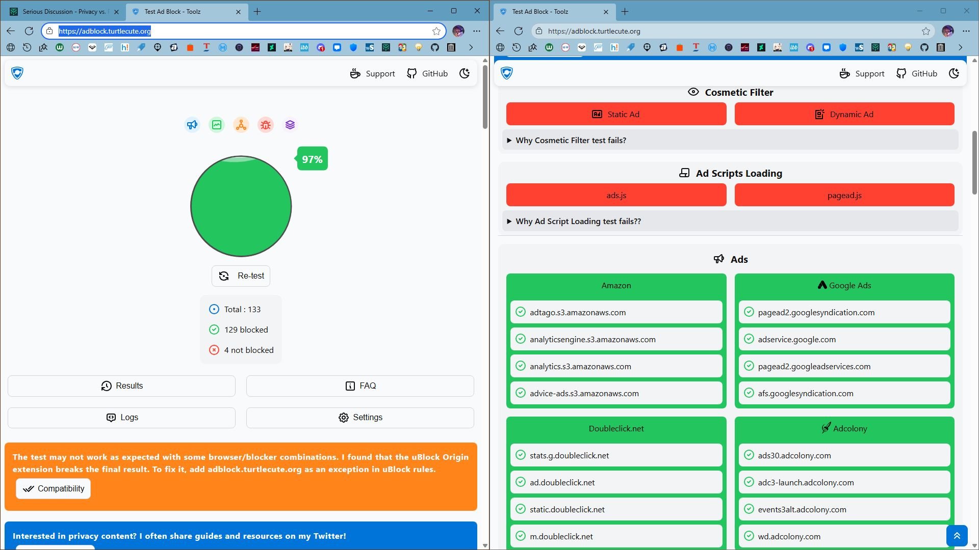Click the red pagead.js button
Image resolution: width=979 pixels, height=550 pixels.
(x=844, y=195)
